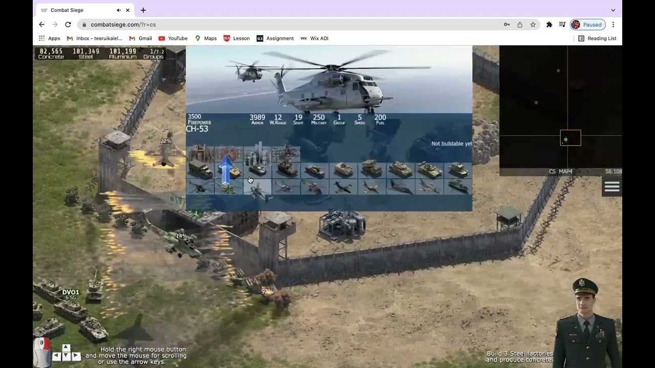Click the minimap viewport rectangle
The width and height of the screenshot is (655, 368).
[x=571, y=138]
